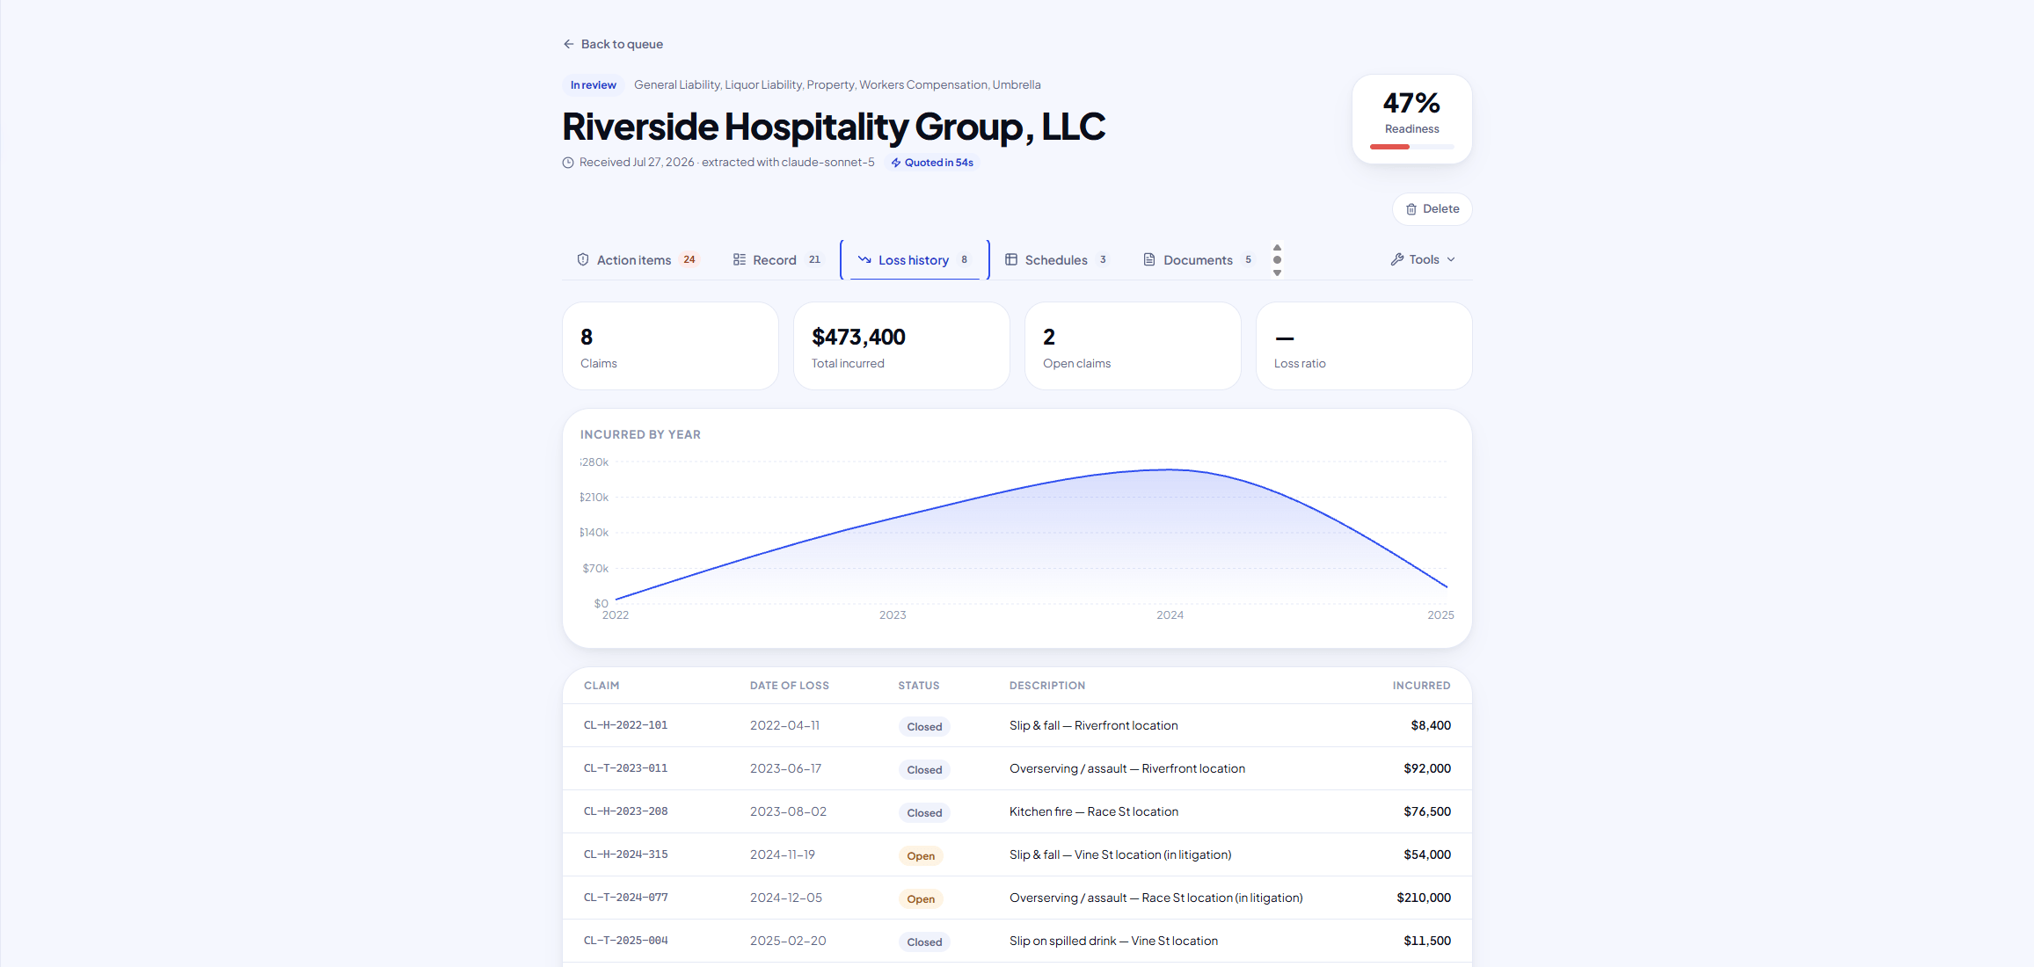Viewport: 2034px width, 967px height.
Task: Click the lines of business text
Action: click(837, 85)
